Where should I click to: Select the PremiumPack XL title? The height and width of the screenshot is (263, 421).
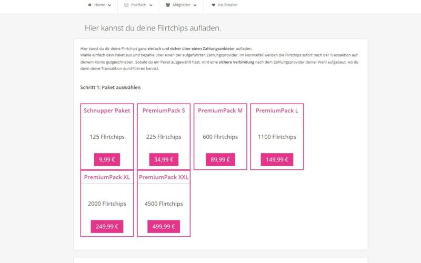(x=107, y=177)
